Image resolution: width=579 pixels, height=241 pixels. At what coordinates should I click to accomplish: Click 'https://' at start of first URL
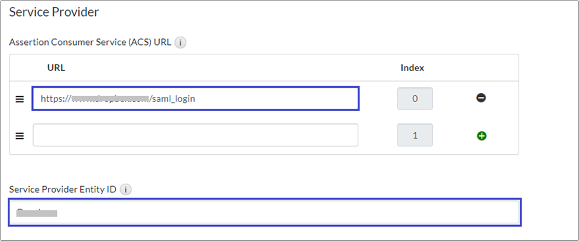(x=55, y=99)
